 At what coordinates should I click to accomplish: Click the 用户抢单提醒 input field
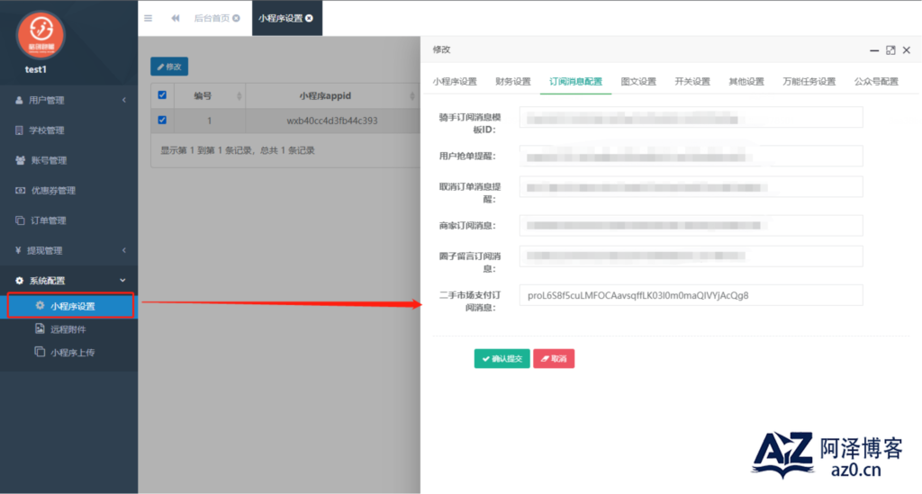[691, 157]
